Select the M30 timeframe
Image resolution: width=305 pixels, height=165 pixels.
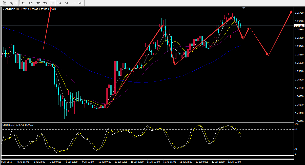pyautogui.click(x=45, y=3)
